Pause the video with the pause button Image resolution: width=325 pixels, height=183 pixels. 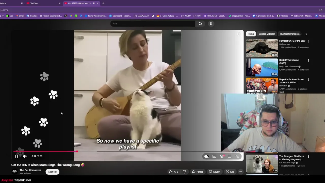pos(17,156)
